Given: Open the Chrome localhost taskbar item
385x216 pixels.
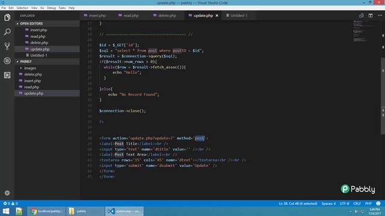Looking at the screenshot, I should point(47,211).
